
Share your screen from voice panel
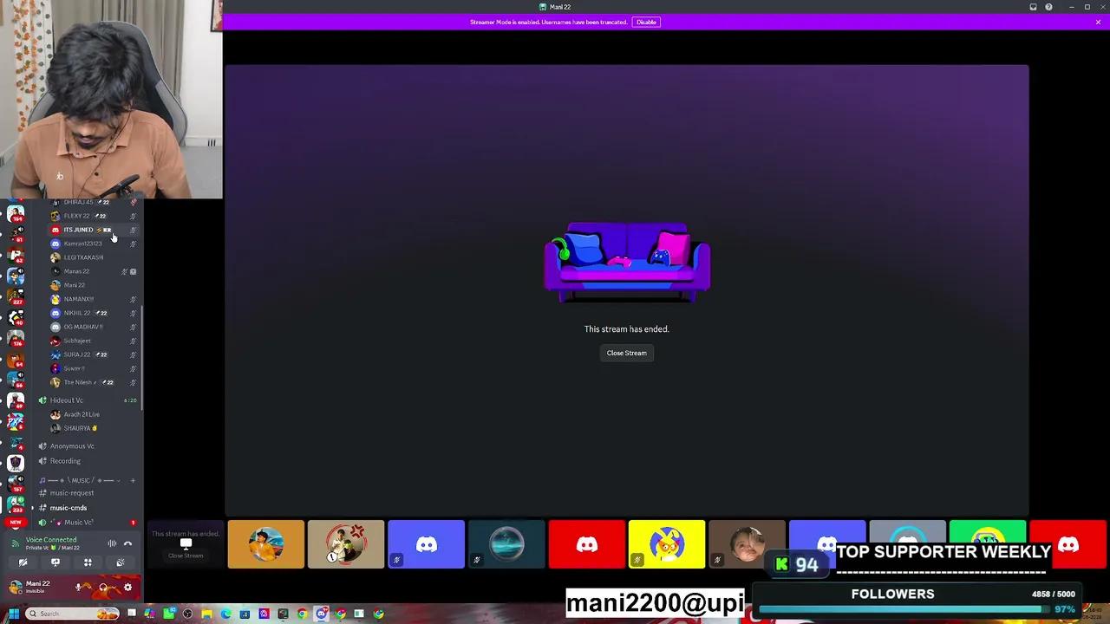coord(55,562)
